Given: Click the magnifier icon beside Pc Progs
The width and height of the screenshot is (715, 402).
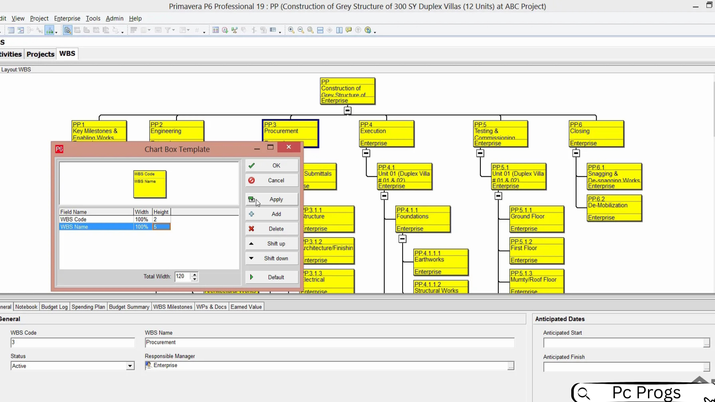Looking at the screenshot, I should click(x=584, y=393).
